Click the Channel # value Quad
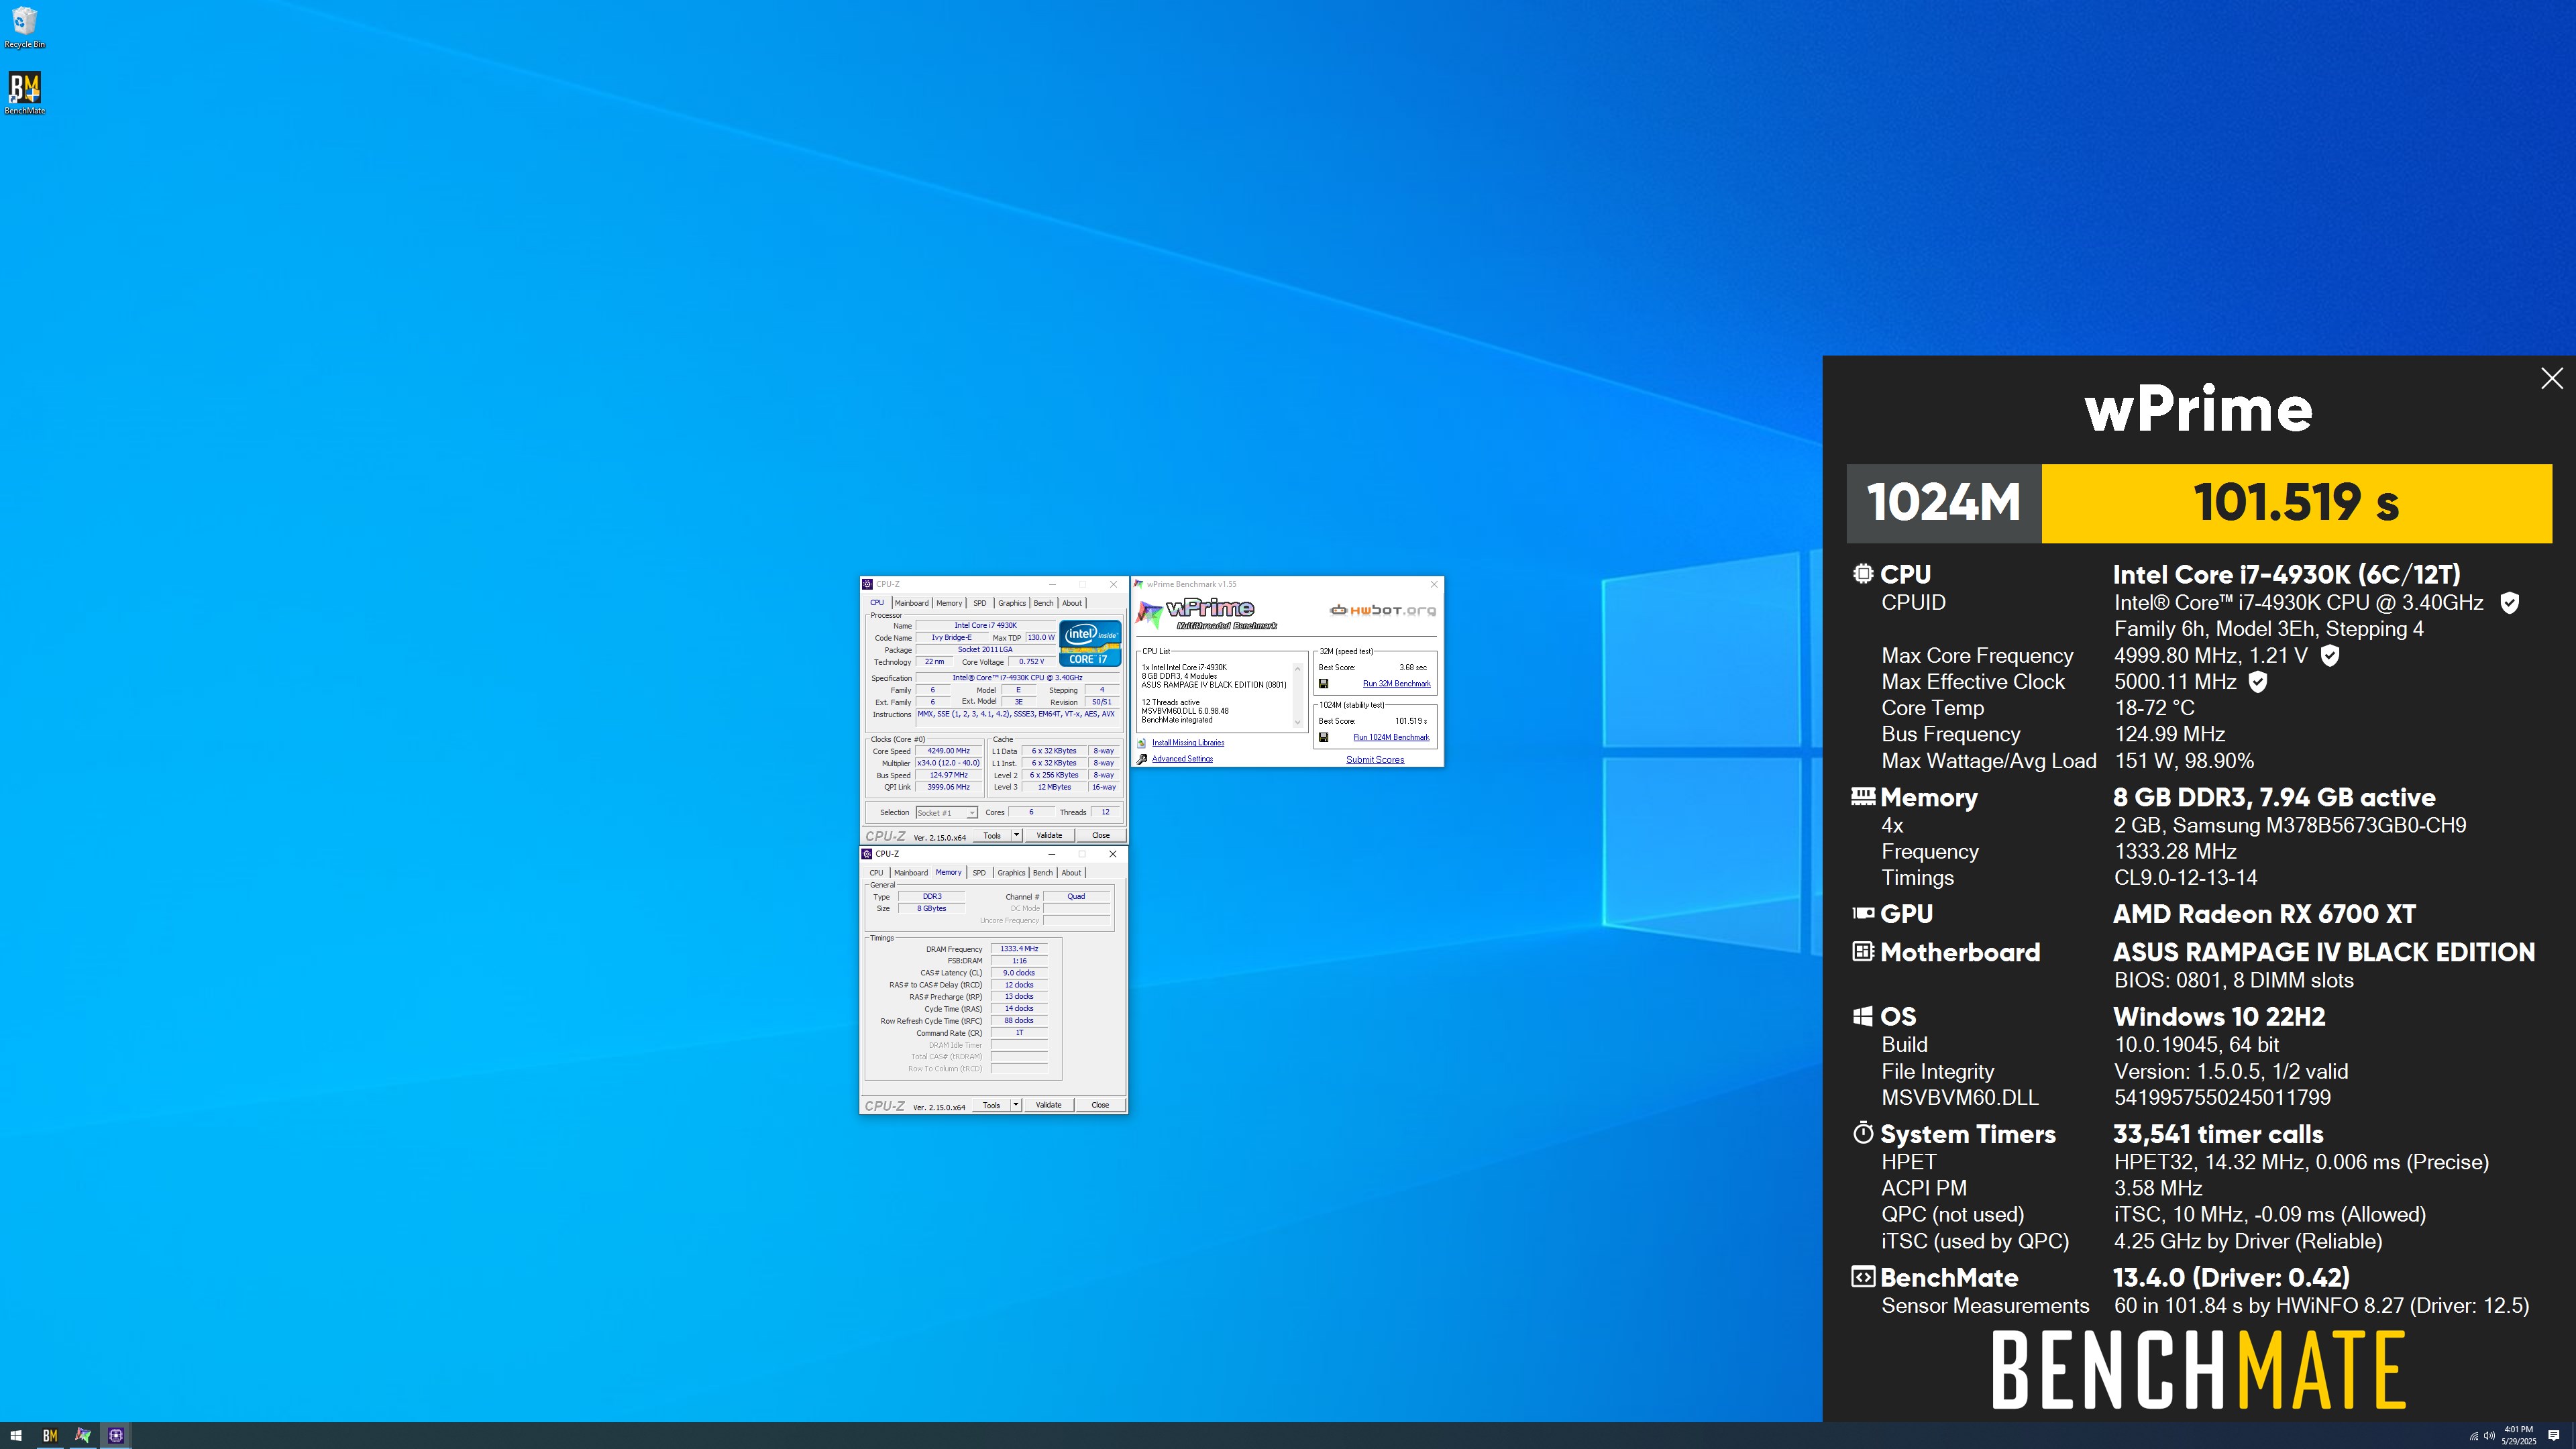Image resolution: width=2576 pixels, height=1449 pixels. 1076,897
